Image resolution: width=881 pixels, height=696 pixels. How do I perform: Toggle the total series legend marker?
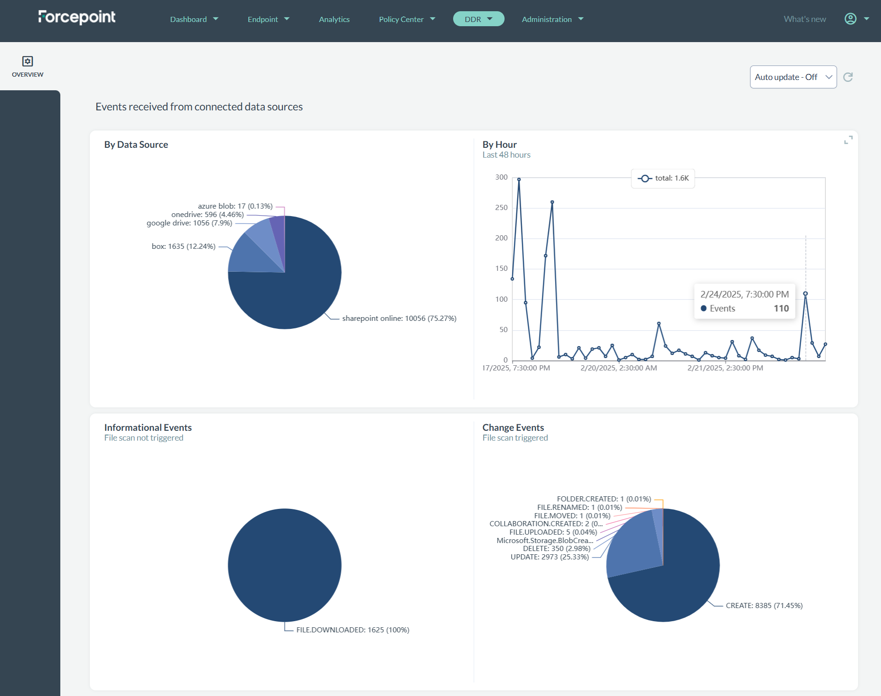click(x=645, y=178)
